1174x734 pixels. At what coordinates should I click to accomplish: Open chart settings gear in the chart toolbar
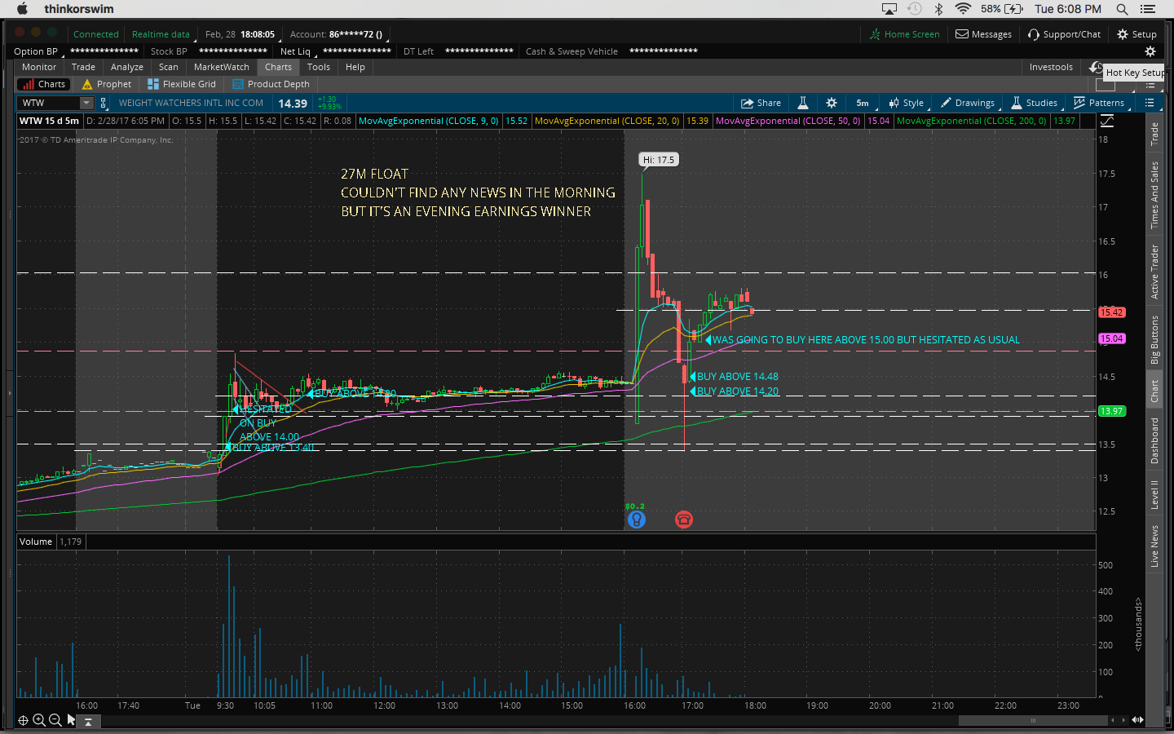[x=832, y=103]
